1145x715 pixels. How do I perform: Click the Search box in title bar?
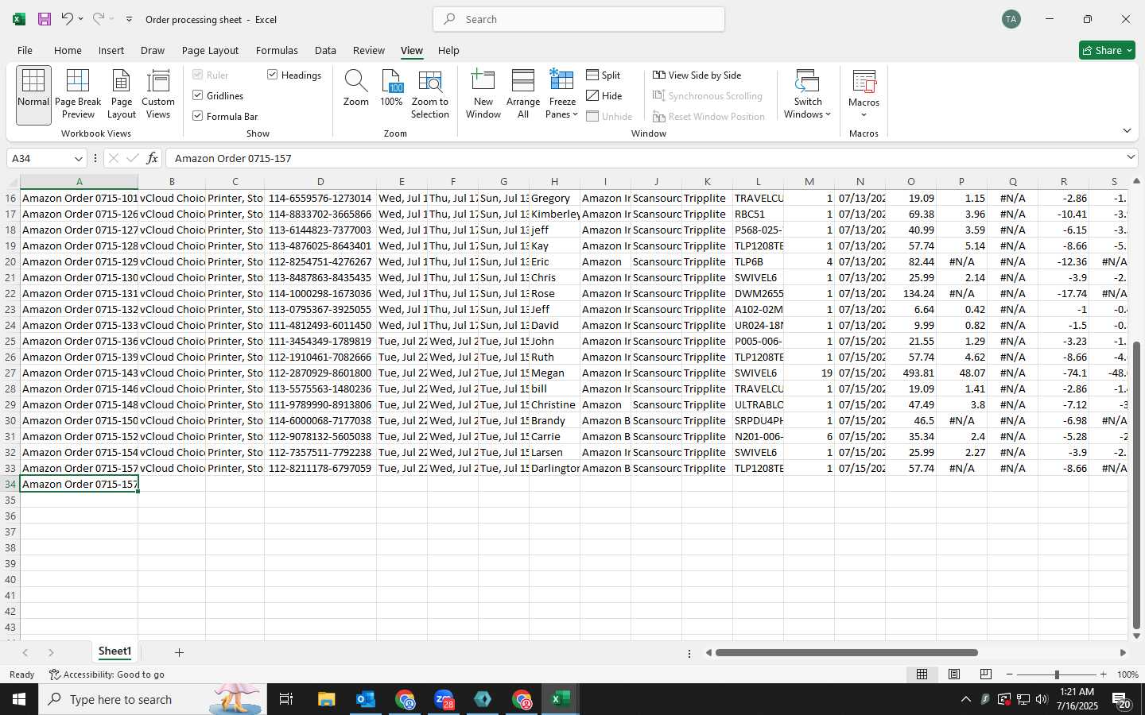tap(579, 19)
